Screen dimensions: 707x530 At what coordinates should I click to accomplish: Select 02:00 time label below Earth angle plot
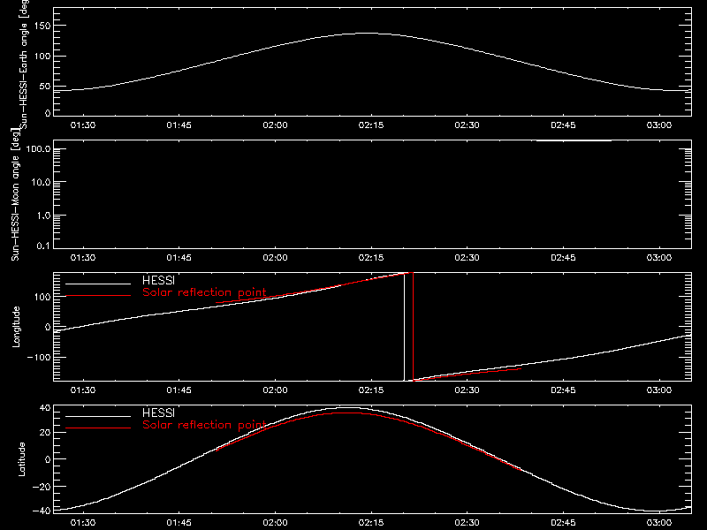tap(275, 125)
